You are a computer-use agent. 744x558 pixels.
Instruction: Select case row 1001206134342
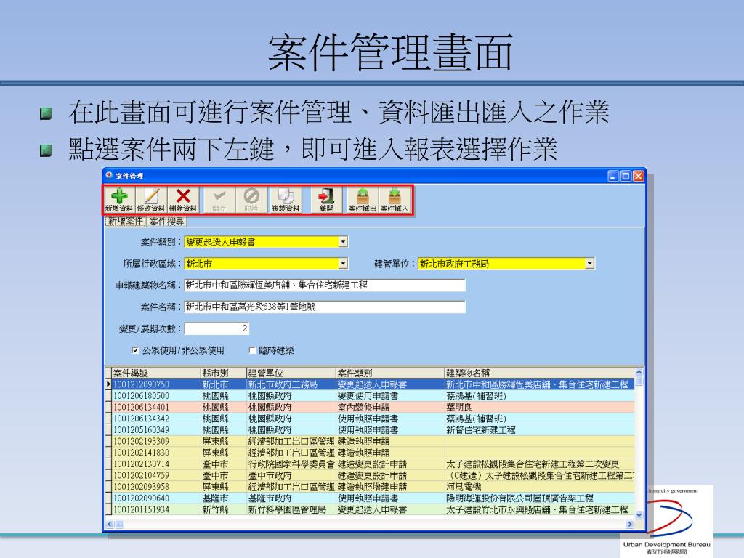370,418
